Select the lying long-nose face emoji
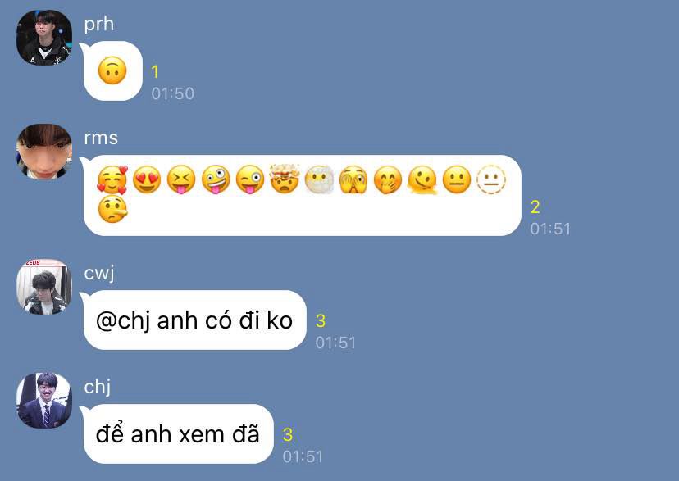Screen dimensions: 679x481 112,209
